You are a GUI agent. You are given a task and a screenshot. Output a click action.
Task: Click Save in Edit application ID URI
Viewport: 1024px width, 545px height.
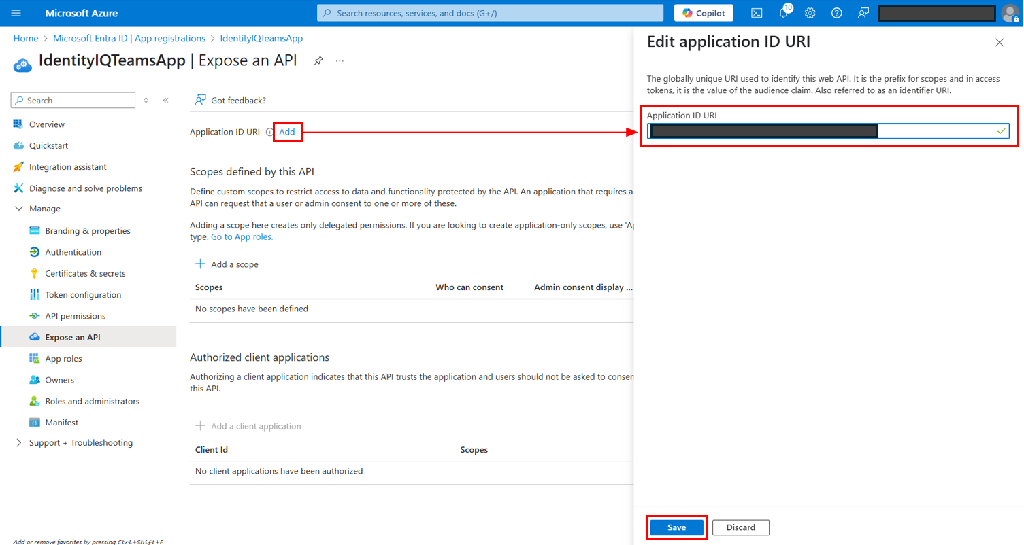(676, 527)
